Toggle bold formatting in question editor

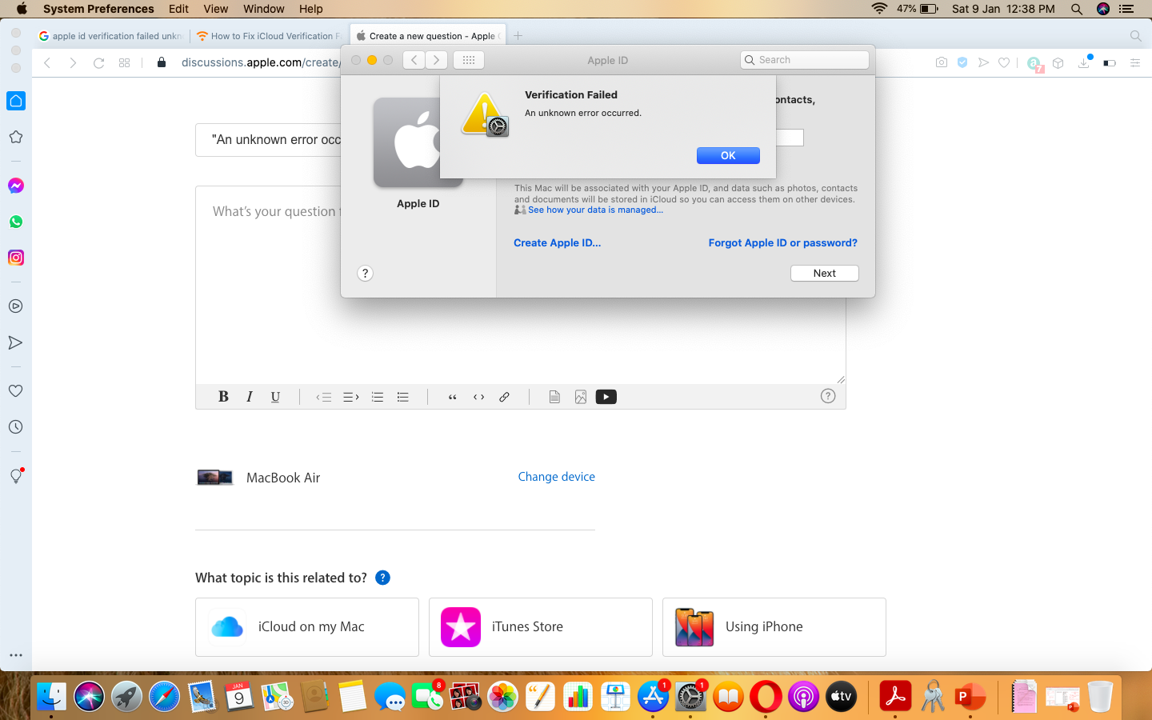tap(223, 397)
